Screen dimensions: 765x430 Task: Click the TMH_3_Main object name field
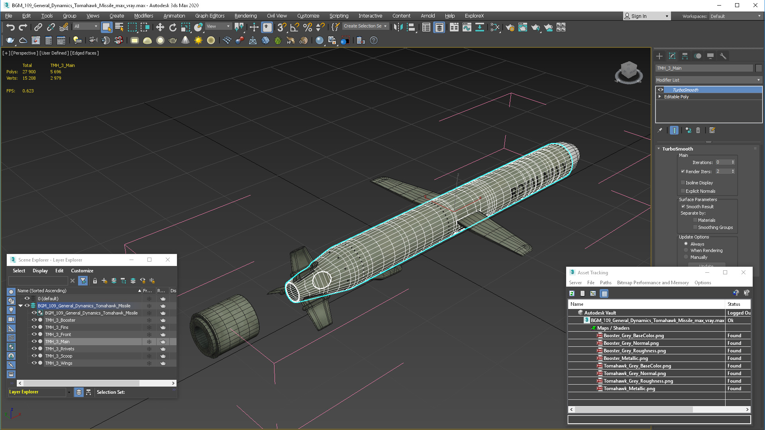coord(704,68)
